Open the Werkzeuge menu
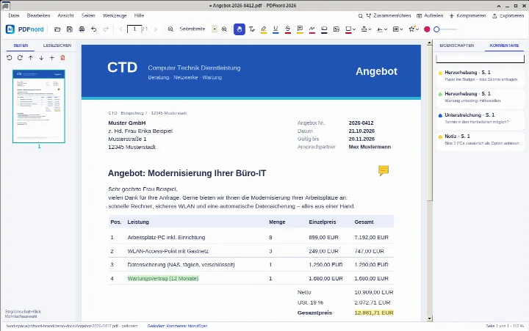 (115, 15)
